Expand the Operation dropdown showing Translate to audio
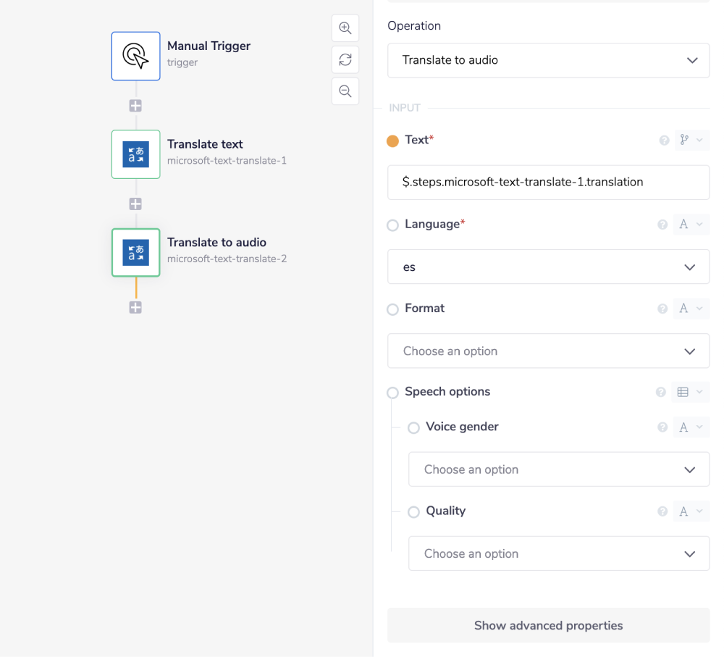Viewport: 724px width, 657px height. [548, 60]
